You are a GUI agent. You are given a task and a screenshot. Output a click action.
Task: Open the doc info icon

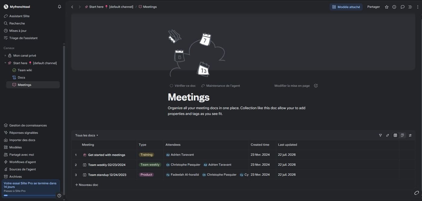point(394,7)
